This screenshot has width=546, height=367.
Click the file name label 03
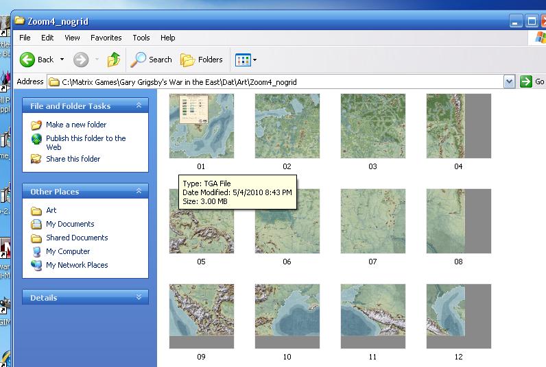372,166
